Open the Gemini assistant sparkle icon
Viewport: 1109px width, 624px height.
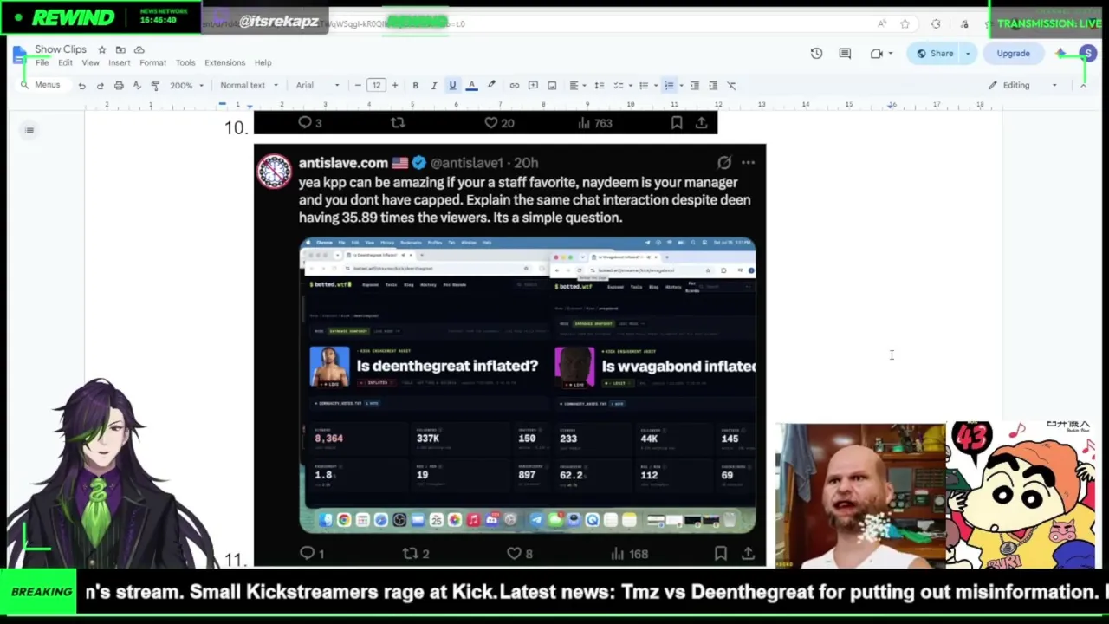[x=1060, y=54]
